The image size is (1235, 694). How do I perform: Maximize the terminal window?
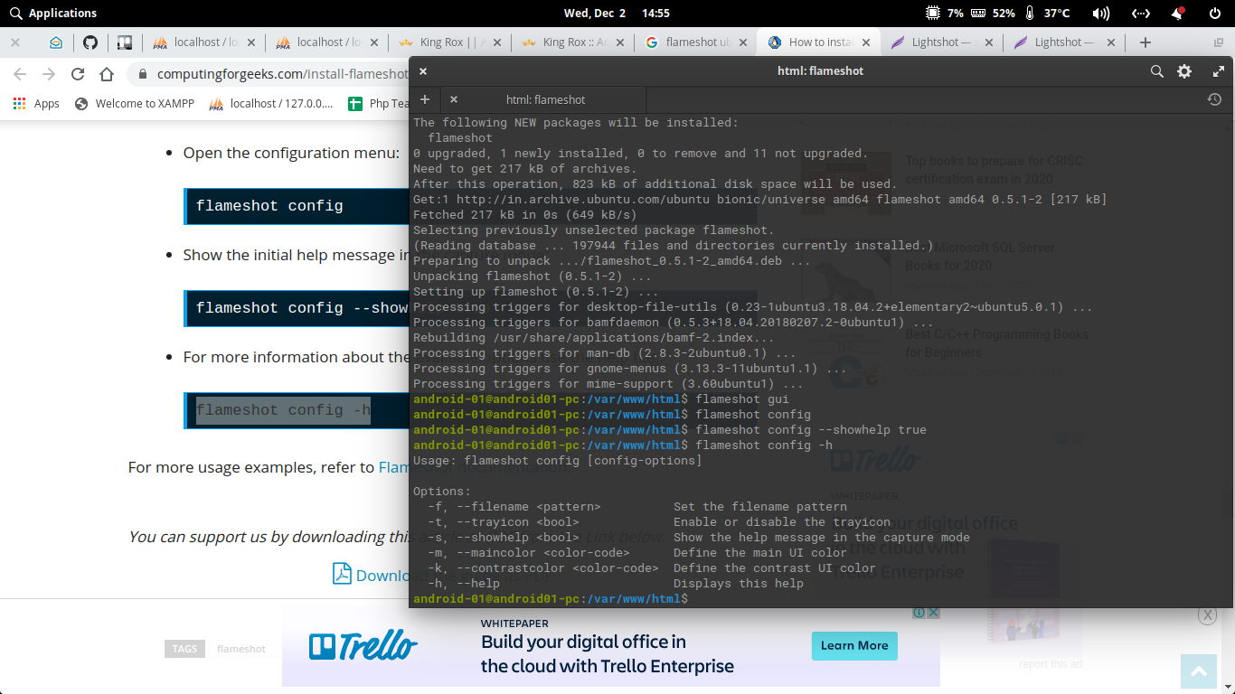pos(1218,71)
